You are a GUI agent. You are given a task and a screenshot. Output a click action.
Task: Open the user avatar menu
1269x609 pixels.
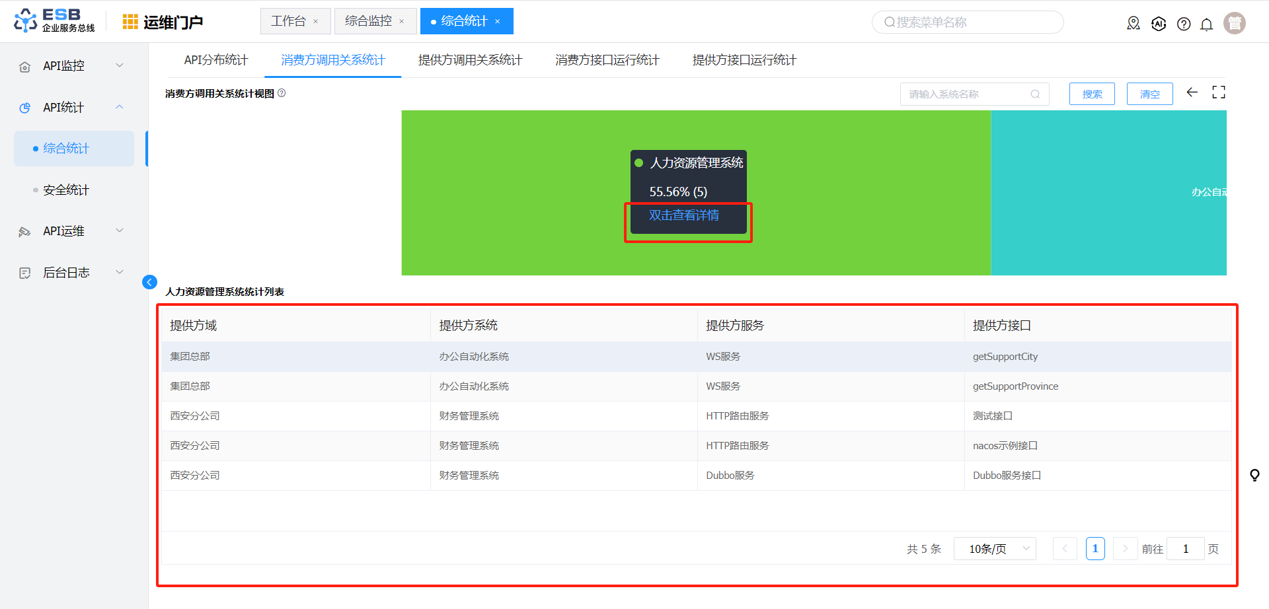pyautogui.click(x=1234, y=23)
